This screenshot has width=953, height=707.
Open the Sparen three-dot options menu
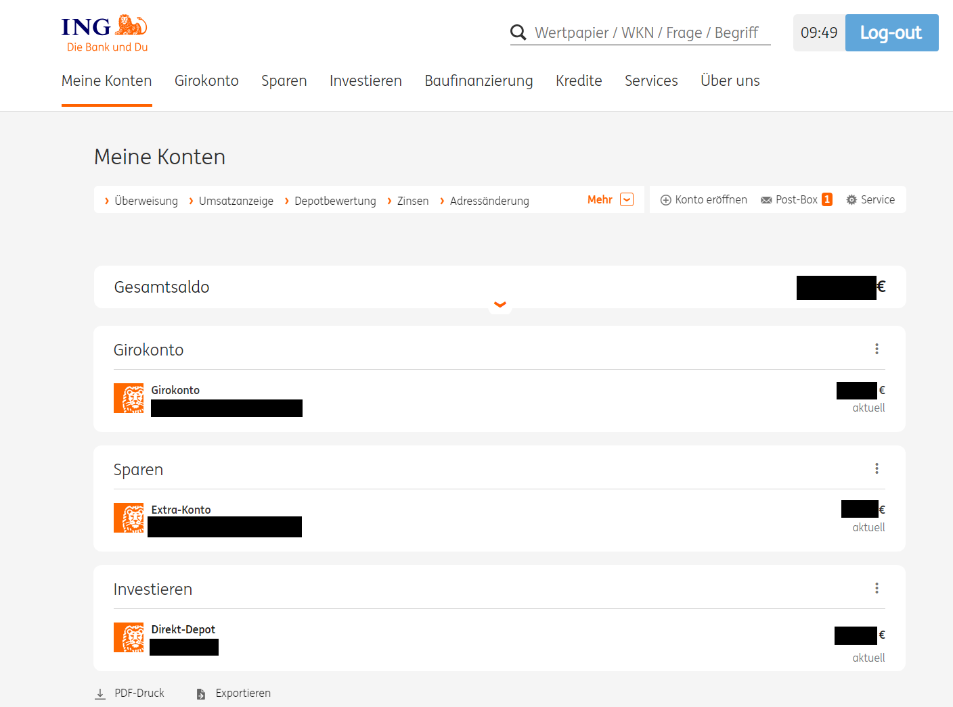point(877,468)
